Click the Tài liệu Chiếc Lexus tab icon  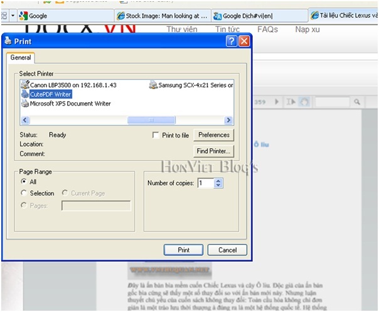pos(314,16)
